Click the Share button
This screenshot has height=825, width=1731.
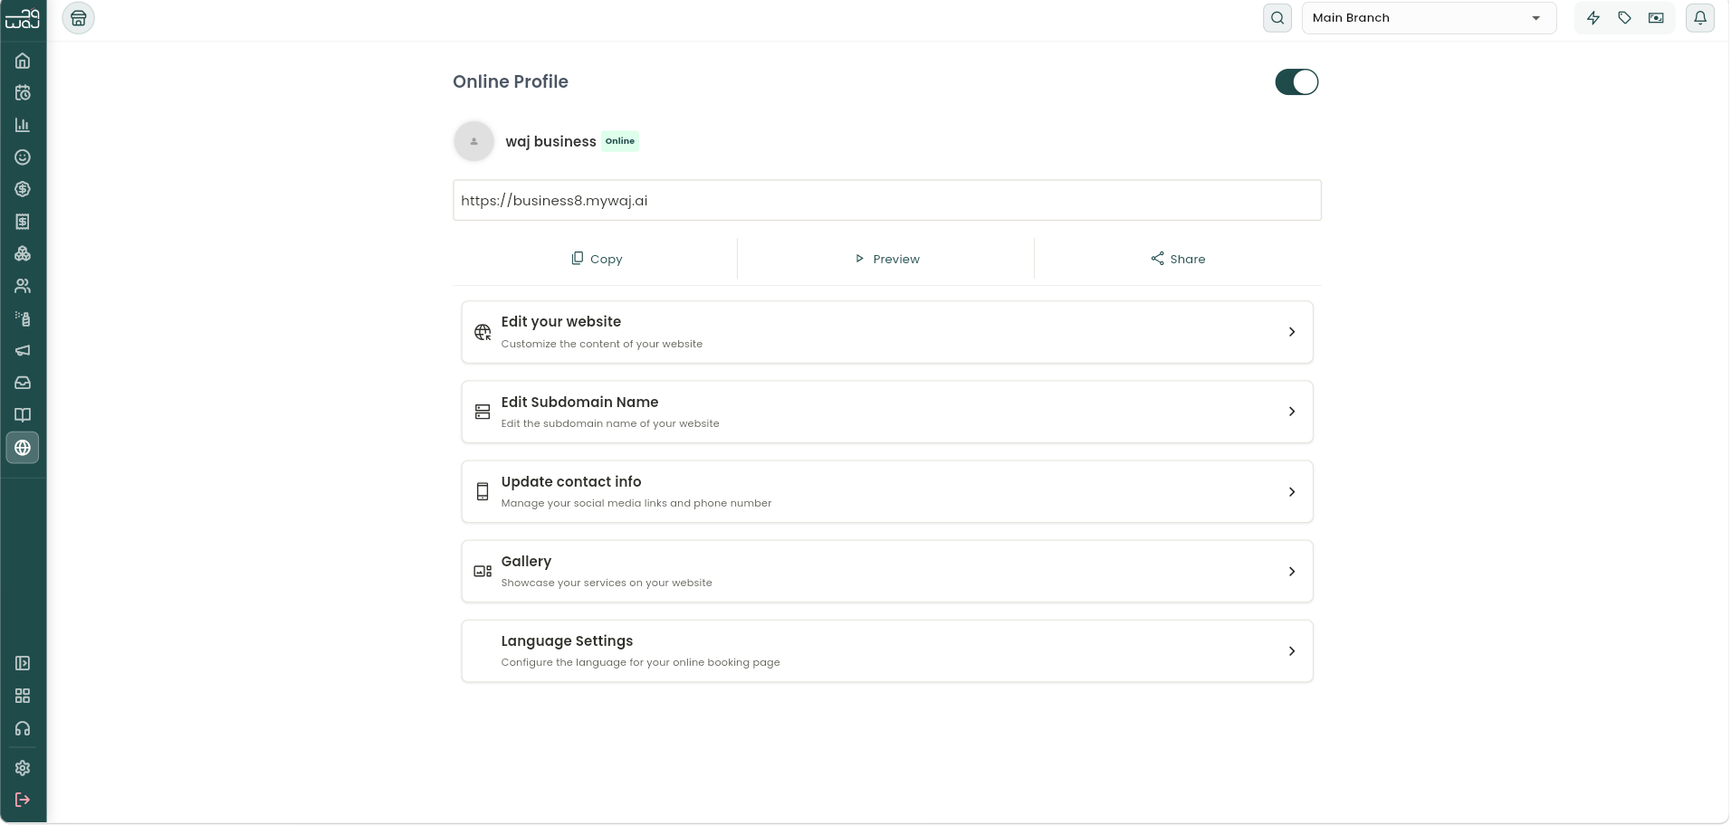(1178, 259)
